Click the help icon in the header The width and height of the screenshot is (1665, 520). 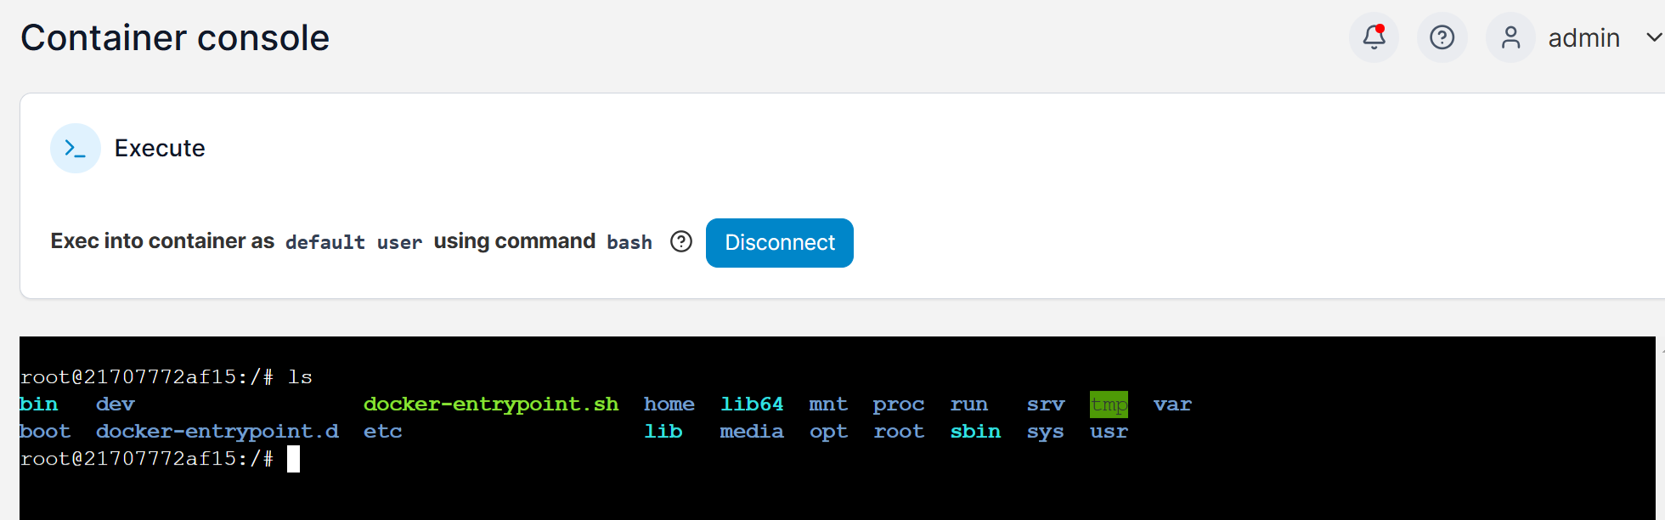coord(1442,37)
